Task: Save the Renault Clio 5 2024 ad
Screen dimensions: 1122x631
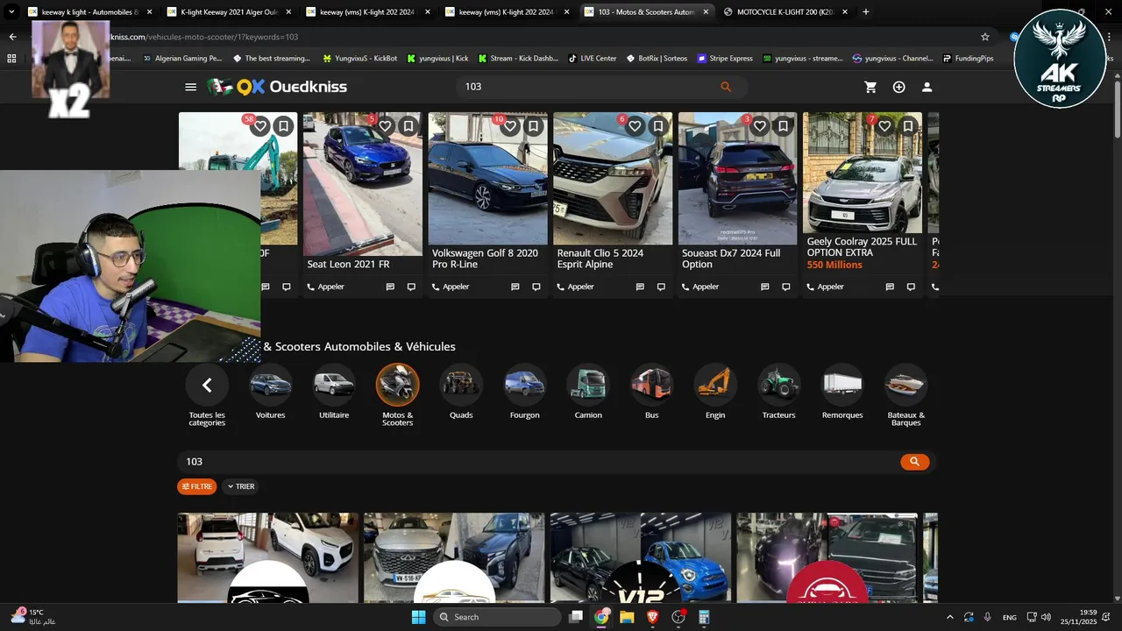Action: [658, 126]
